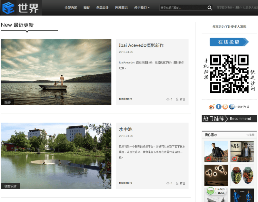Click the 在线投稿 submit button
Viewport: 258px width, 202px height.
click(229, 42)
